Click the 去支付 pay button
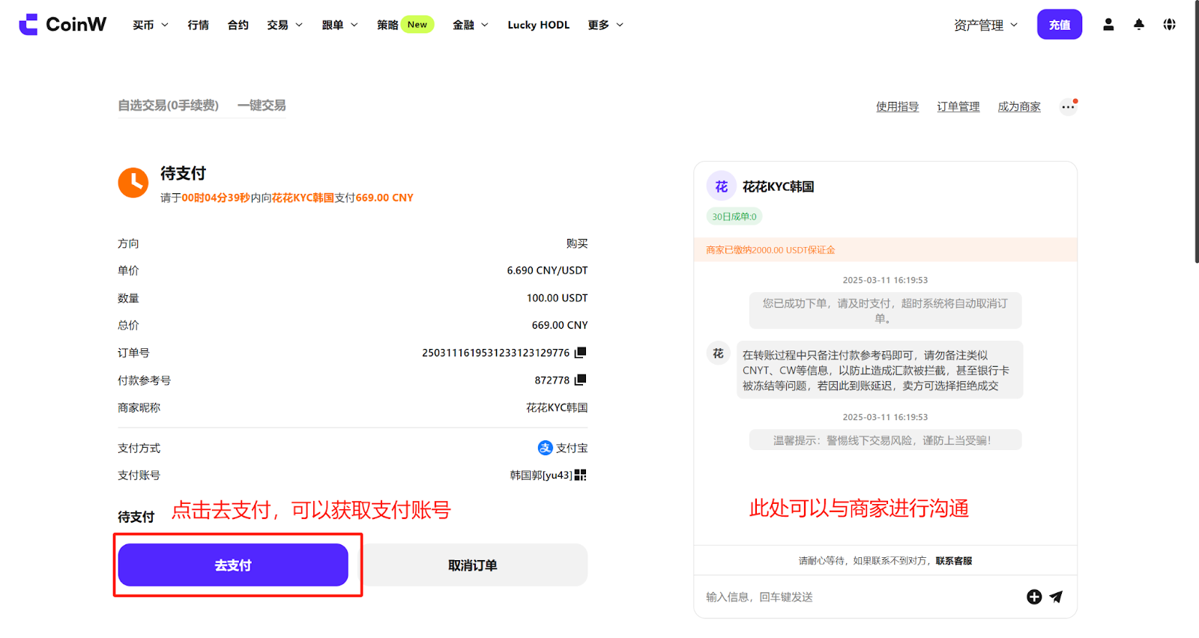This screenshot has height=638, width=1199. pyautogui.click(x=233, y=565)
